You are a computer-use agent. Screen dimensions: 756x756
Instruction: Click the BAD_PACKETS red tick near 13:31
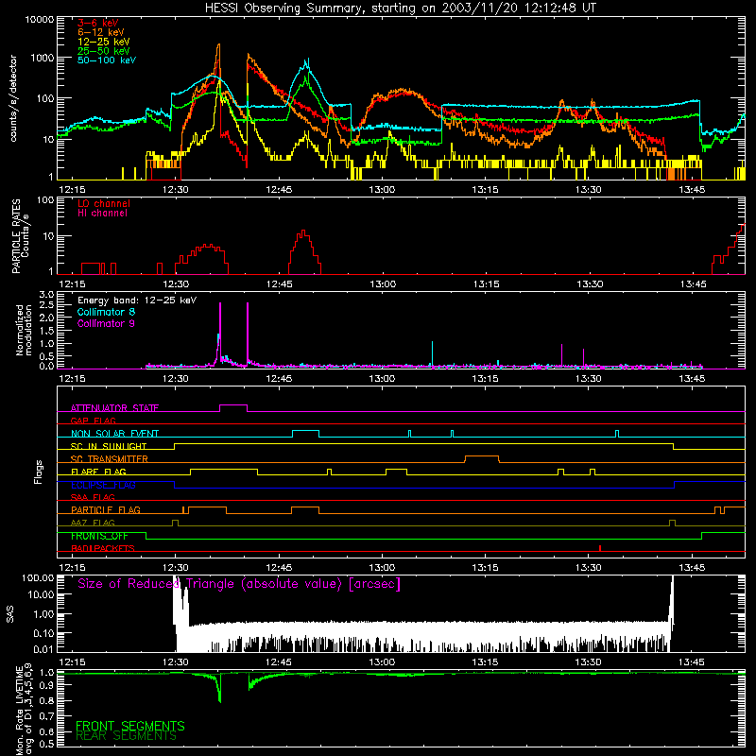[600, 548]
